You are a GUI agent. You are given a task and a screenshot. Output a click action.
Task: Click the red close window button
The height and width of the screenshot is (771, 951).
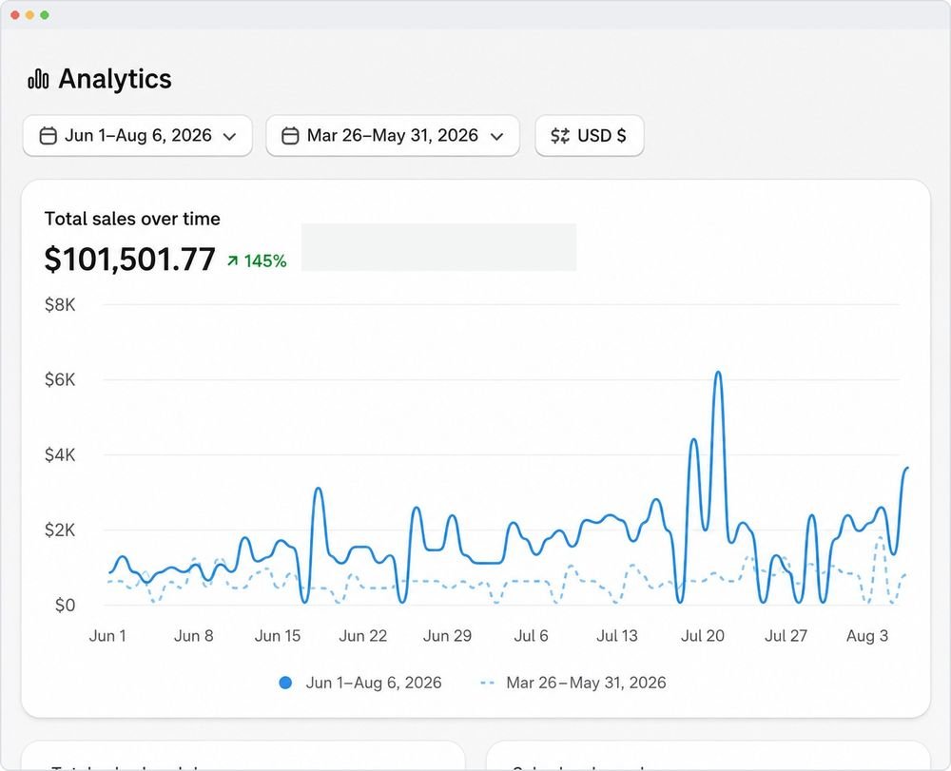[15, 14]
